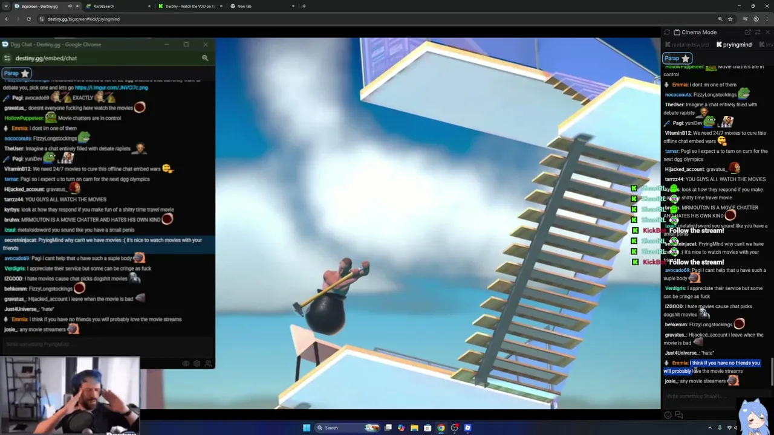Open the zoom control in address bar
The image size is (774, 435).
(720, 19)
